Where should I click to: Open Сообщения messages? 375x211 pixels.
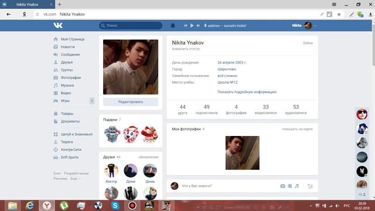(70, 55)
